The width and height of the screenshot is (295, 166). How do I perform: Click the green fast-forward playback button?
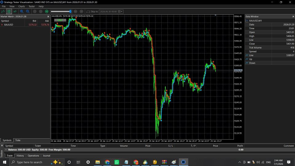click(47, 11)
